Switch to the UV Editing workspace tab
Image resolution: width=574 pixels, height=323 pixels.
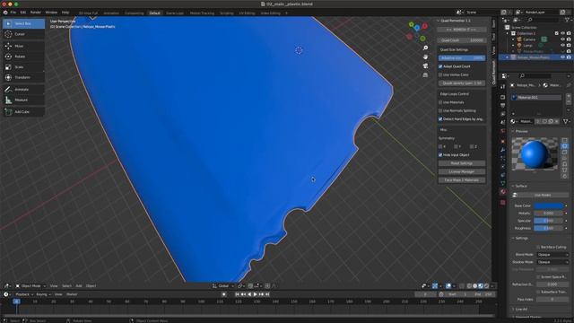point(247,13)
